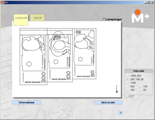Viewport: 155px width, 120px height.
Task: Click the M+ icon in title bar
Action: click(x=3, y=2)
